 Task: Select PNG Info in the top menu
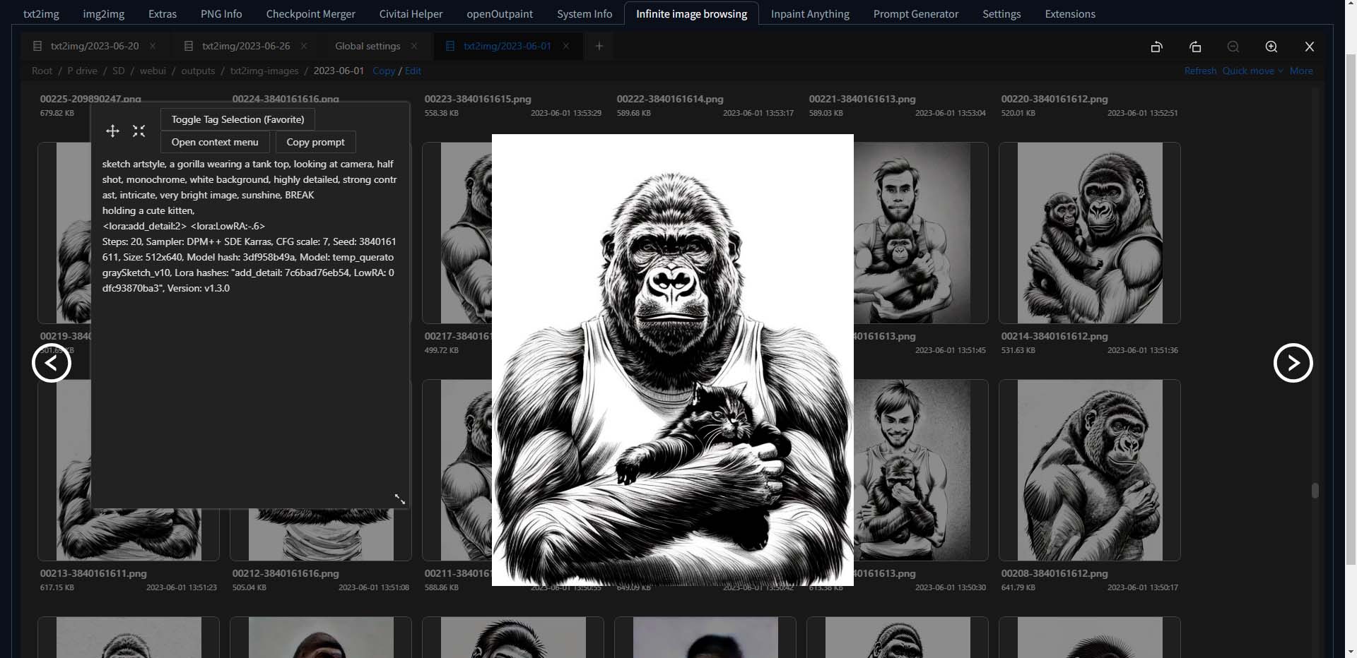coord(221,13)
